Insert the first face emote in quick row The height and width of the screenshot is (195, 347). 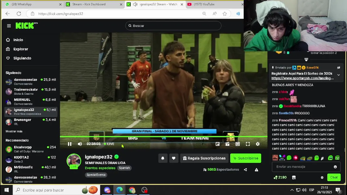click(275, 158)
